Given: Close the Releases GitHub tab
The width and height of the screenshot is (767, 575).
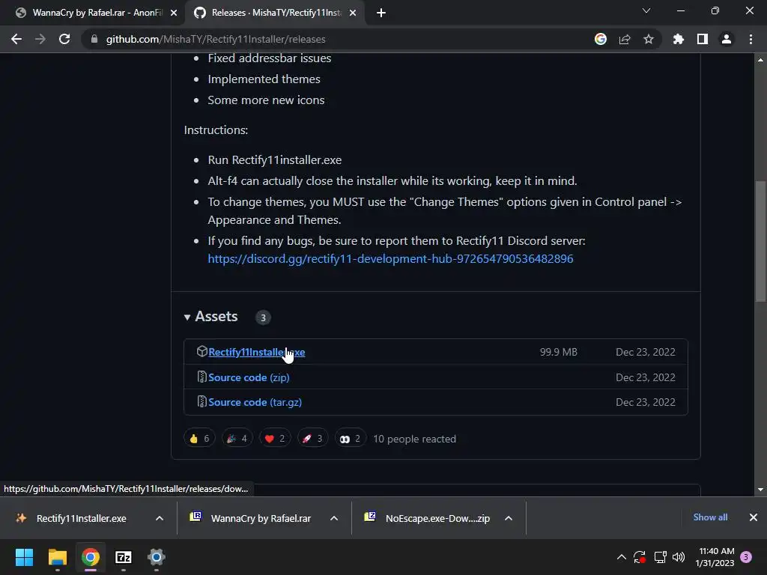Looking at the screenshot, I should pos(353,13).
